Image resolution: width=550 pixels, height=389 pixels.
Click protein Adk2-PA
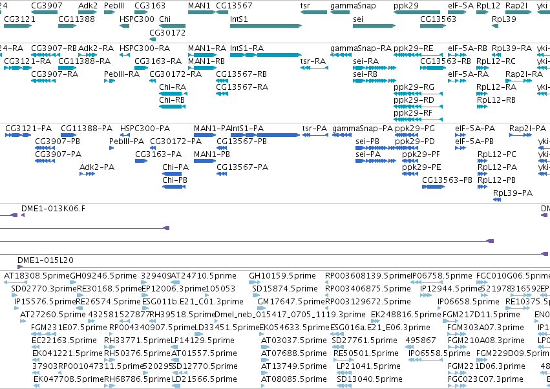click(97, 167)
